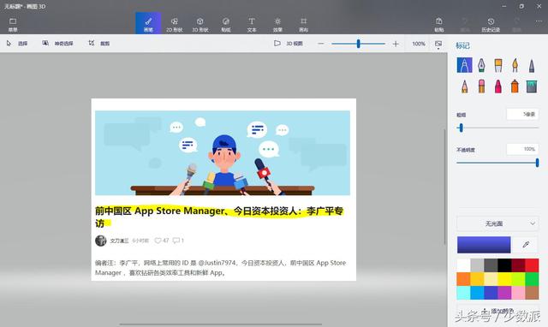The width and height of the screenshot is (548, 327).
Task: Click the Add color button
Action: (497, 311)
